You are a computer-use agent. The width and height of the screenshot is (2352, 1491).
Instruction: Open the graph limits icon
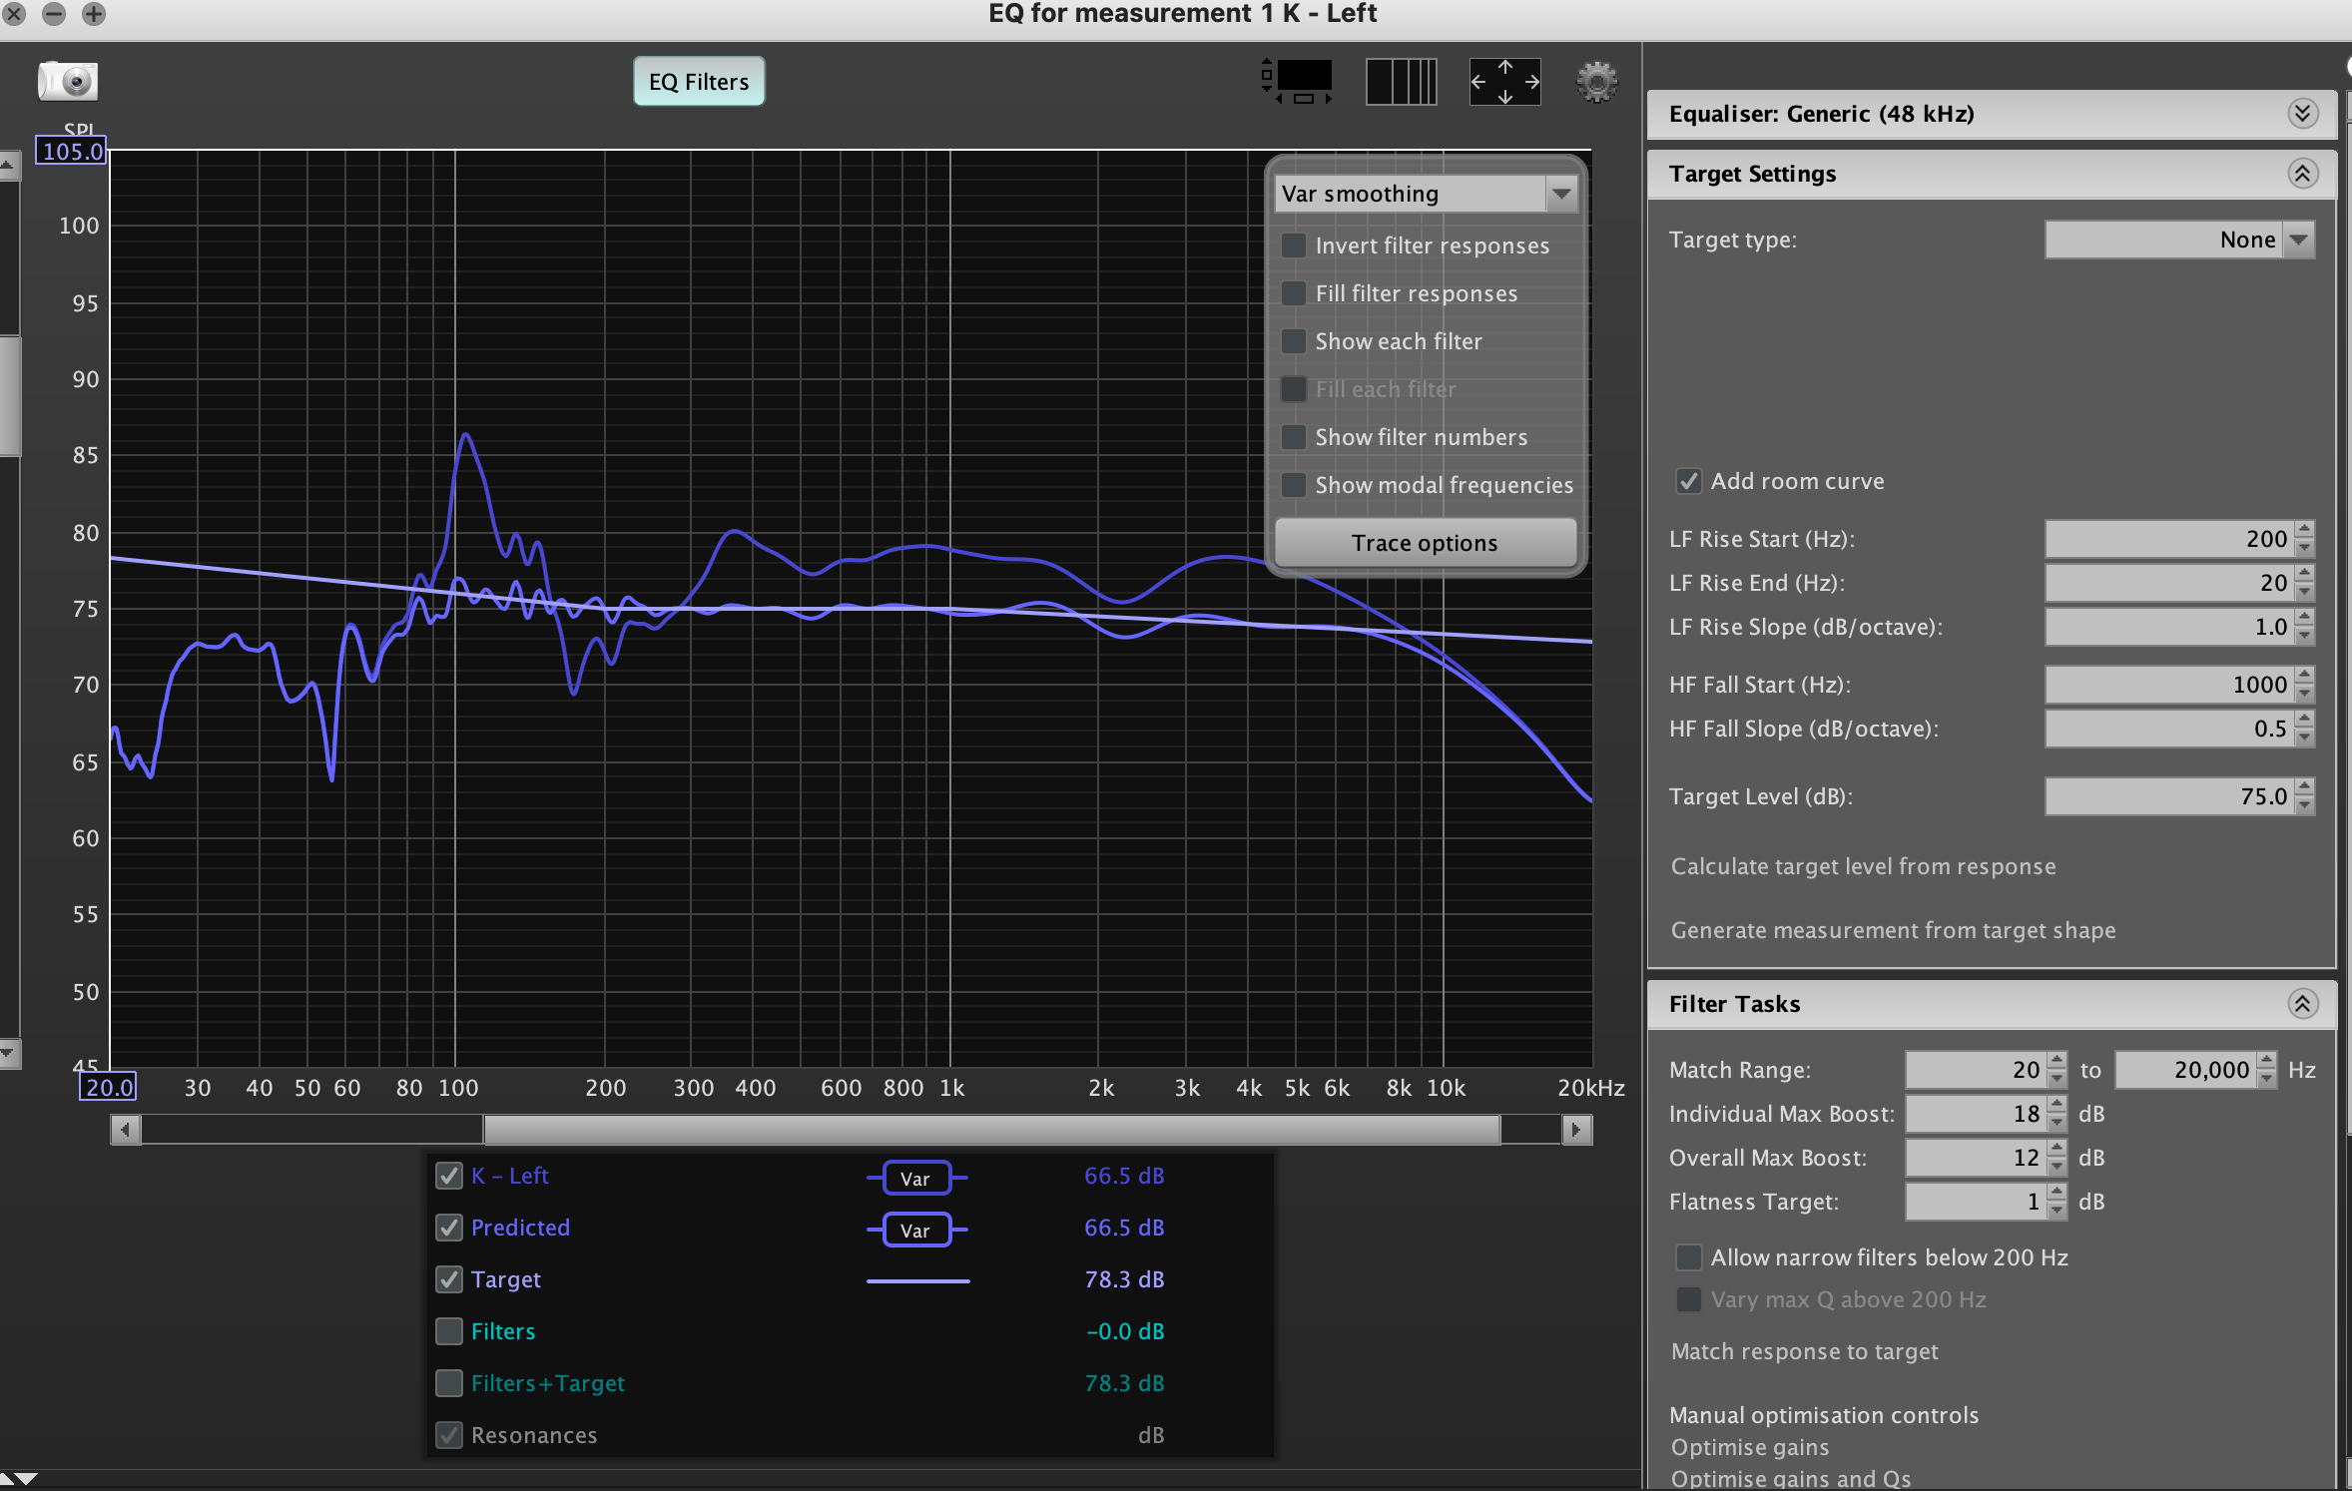(x=1295, y=81)
